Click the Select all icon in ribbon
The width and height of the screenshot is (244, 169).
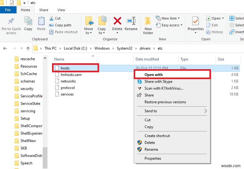tap(232, 18)
